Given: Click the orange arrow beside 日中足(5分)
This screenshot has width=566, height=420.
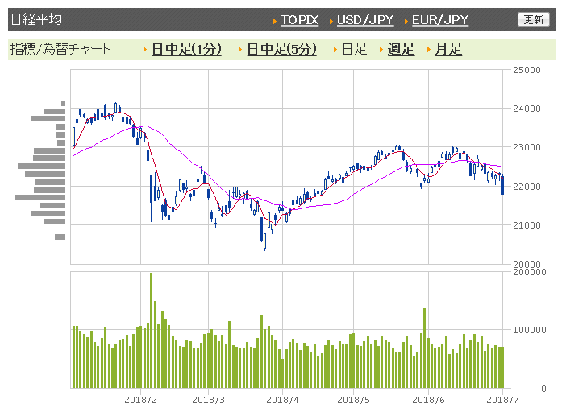Looking at the screenshot, I should (240, 50).
